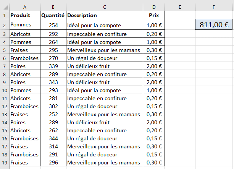The width and height of the screenshot is (234, 169).
Task: Click column F header
Action: [214, 7]
